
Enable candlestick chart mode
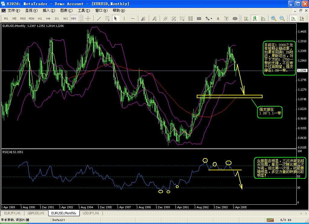(255, 18)
